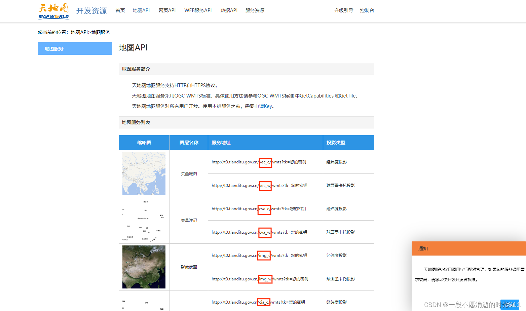Viewport: 526px width, 311px height.
Task: Open the WEB服务API menu
Action: pyautogui.click(x=198, y=10)
